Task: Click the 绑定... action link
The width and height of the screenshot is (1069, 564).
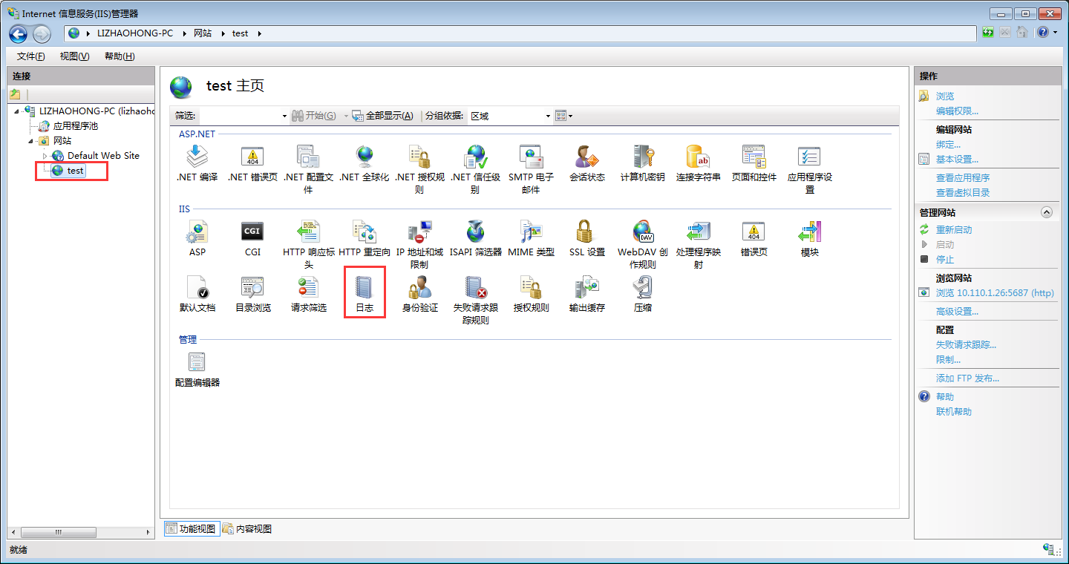Action: pyautogui.click(x=948, y=145)
